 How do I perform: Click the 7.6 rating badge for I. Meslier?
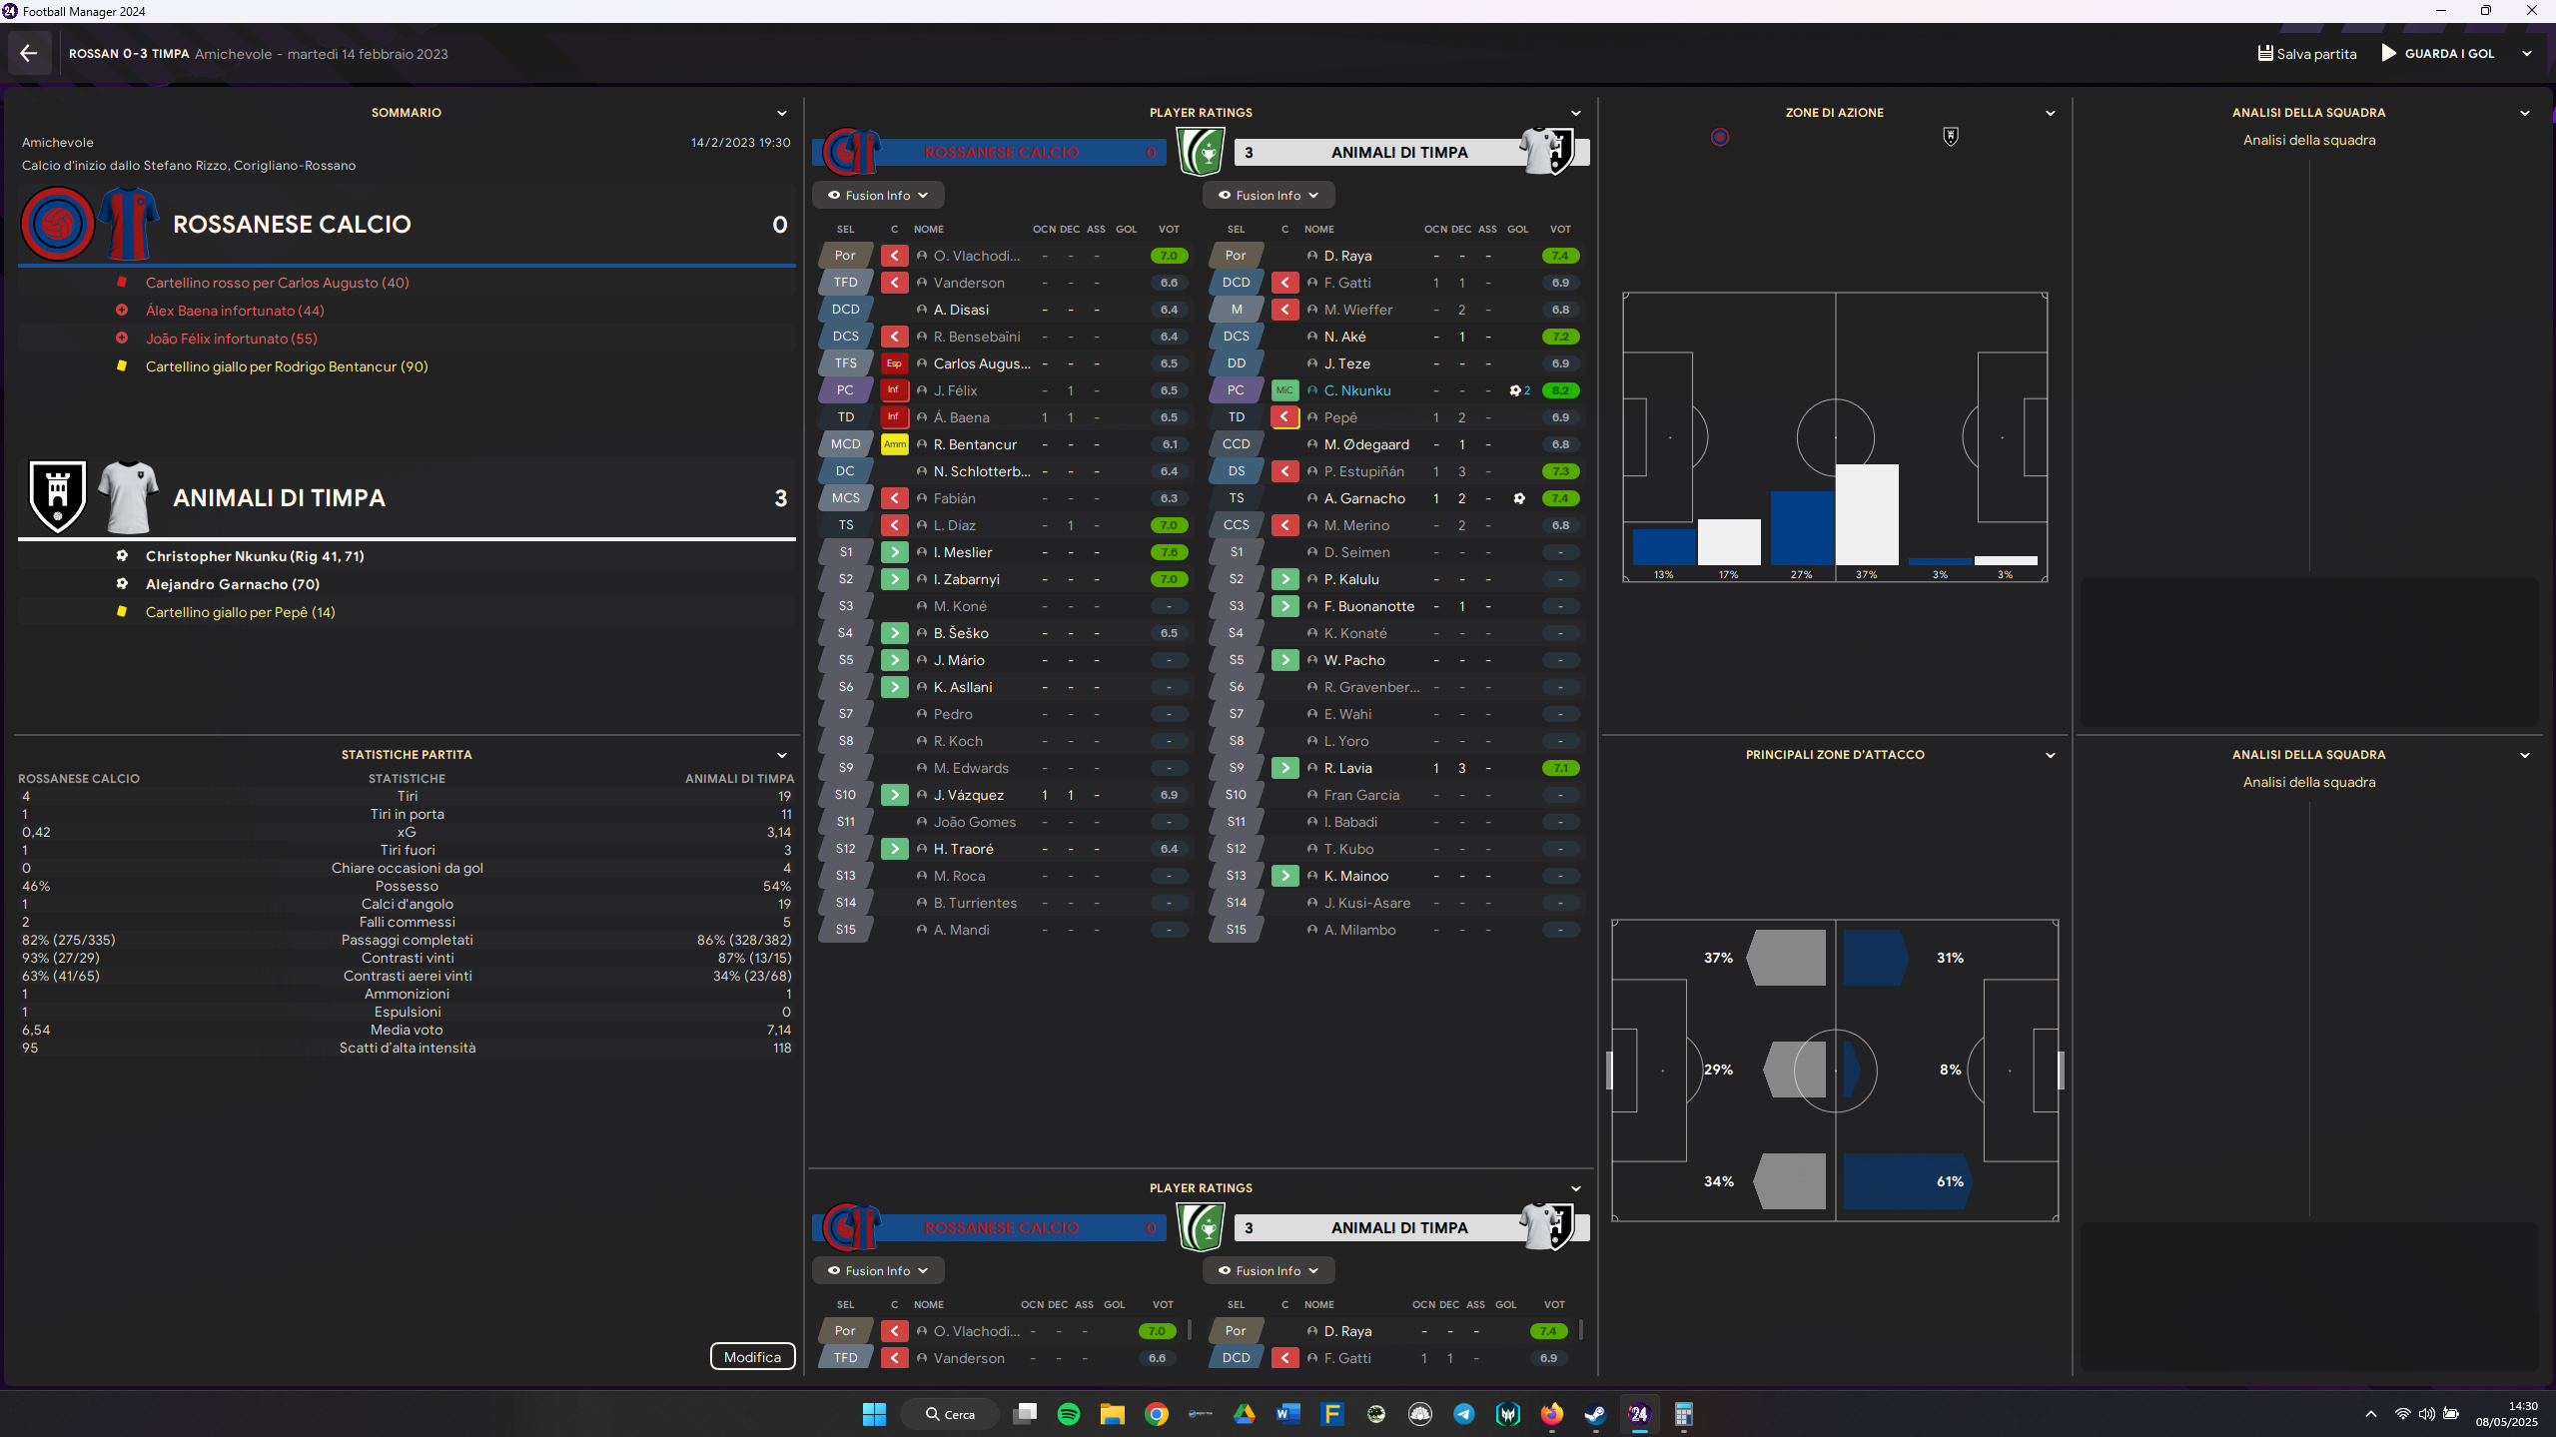pos(1169,552)
